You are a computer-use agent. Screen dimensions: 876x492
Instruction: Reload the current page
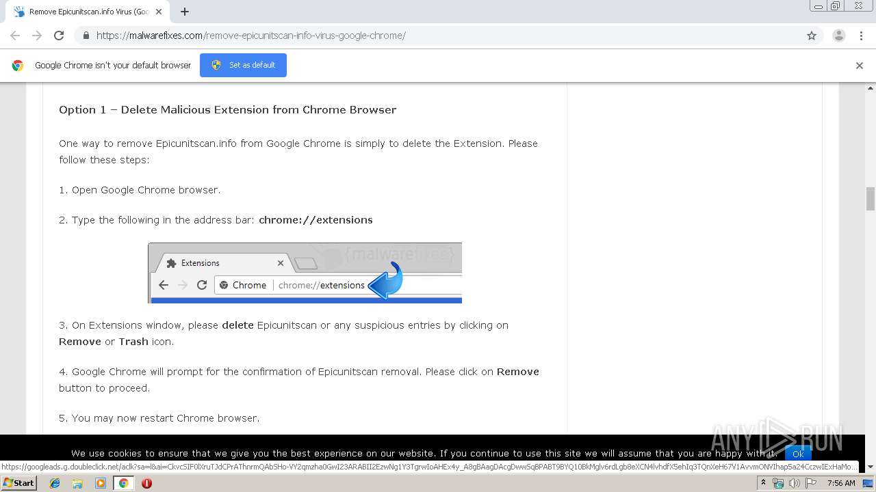(59, 36)
